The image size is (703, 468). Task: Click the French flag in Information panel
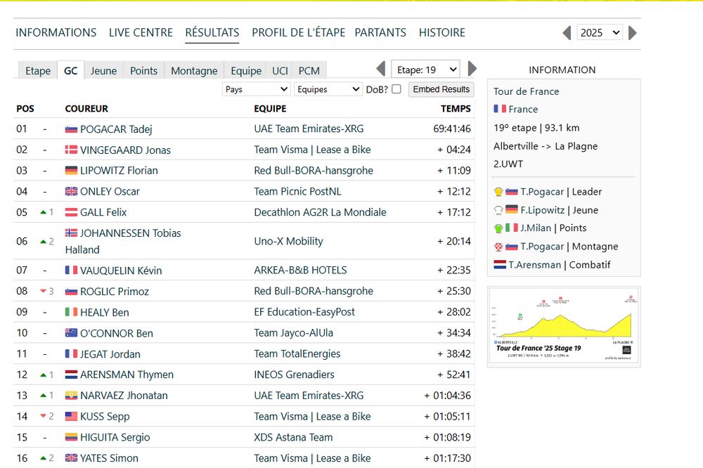coord(500,108)
